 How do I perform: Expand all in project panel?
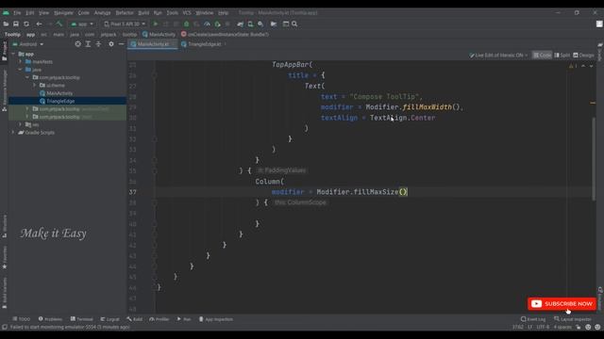[x=88, y=44]
